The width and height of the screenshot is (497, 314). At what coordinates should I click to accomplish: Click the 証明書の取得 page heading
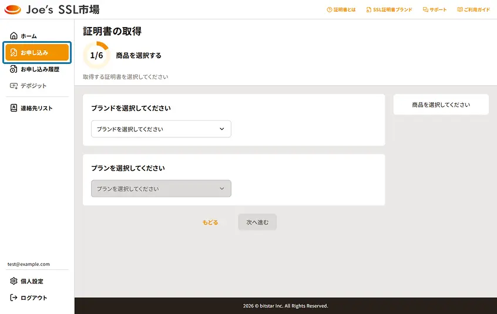pyautogui.click(x=112, y=31)
